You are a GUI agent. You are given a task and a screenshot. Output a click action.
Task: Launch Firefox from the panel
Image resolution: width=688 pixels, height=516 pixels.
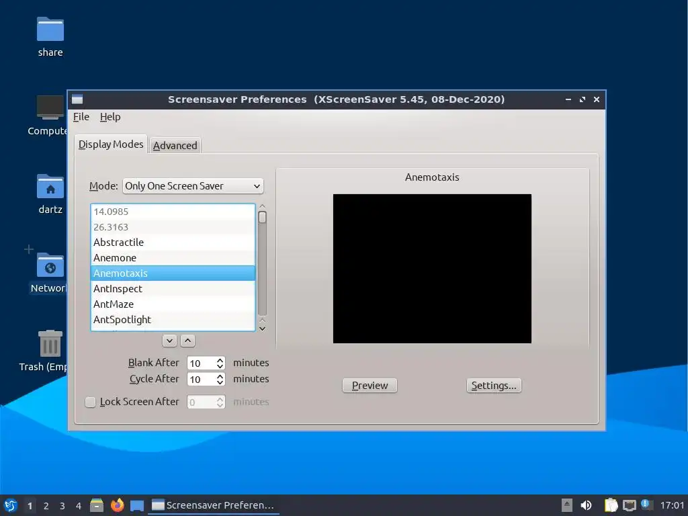pos(117,505)
